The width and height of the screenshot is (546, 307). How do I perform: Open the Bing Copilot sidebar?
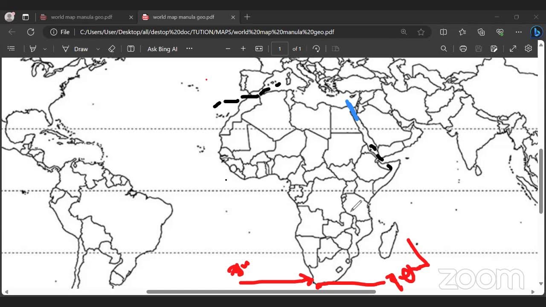[536, 32]
